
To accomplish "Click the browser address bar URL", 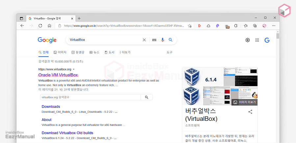I will click(x=124, y=26).
